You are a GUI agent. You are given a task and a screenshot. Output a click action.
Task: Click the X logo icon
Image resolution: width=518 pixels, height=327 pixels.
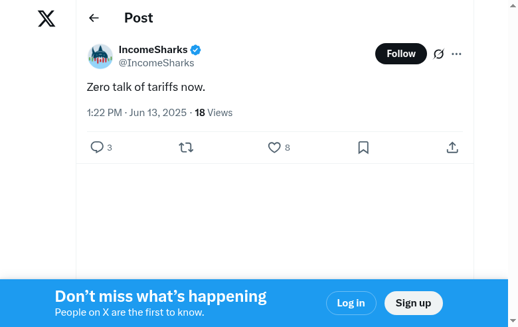46,19
